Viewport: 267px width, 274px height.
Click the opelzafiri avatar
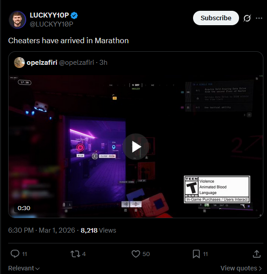tap(19, 63)
